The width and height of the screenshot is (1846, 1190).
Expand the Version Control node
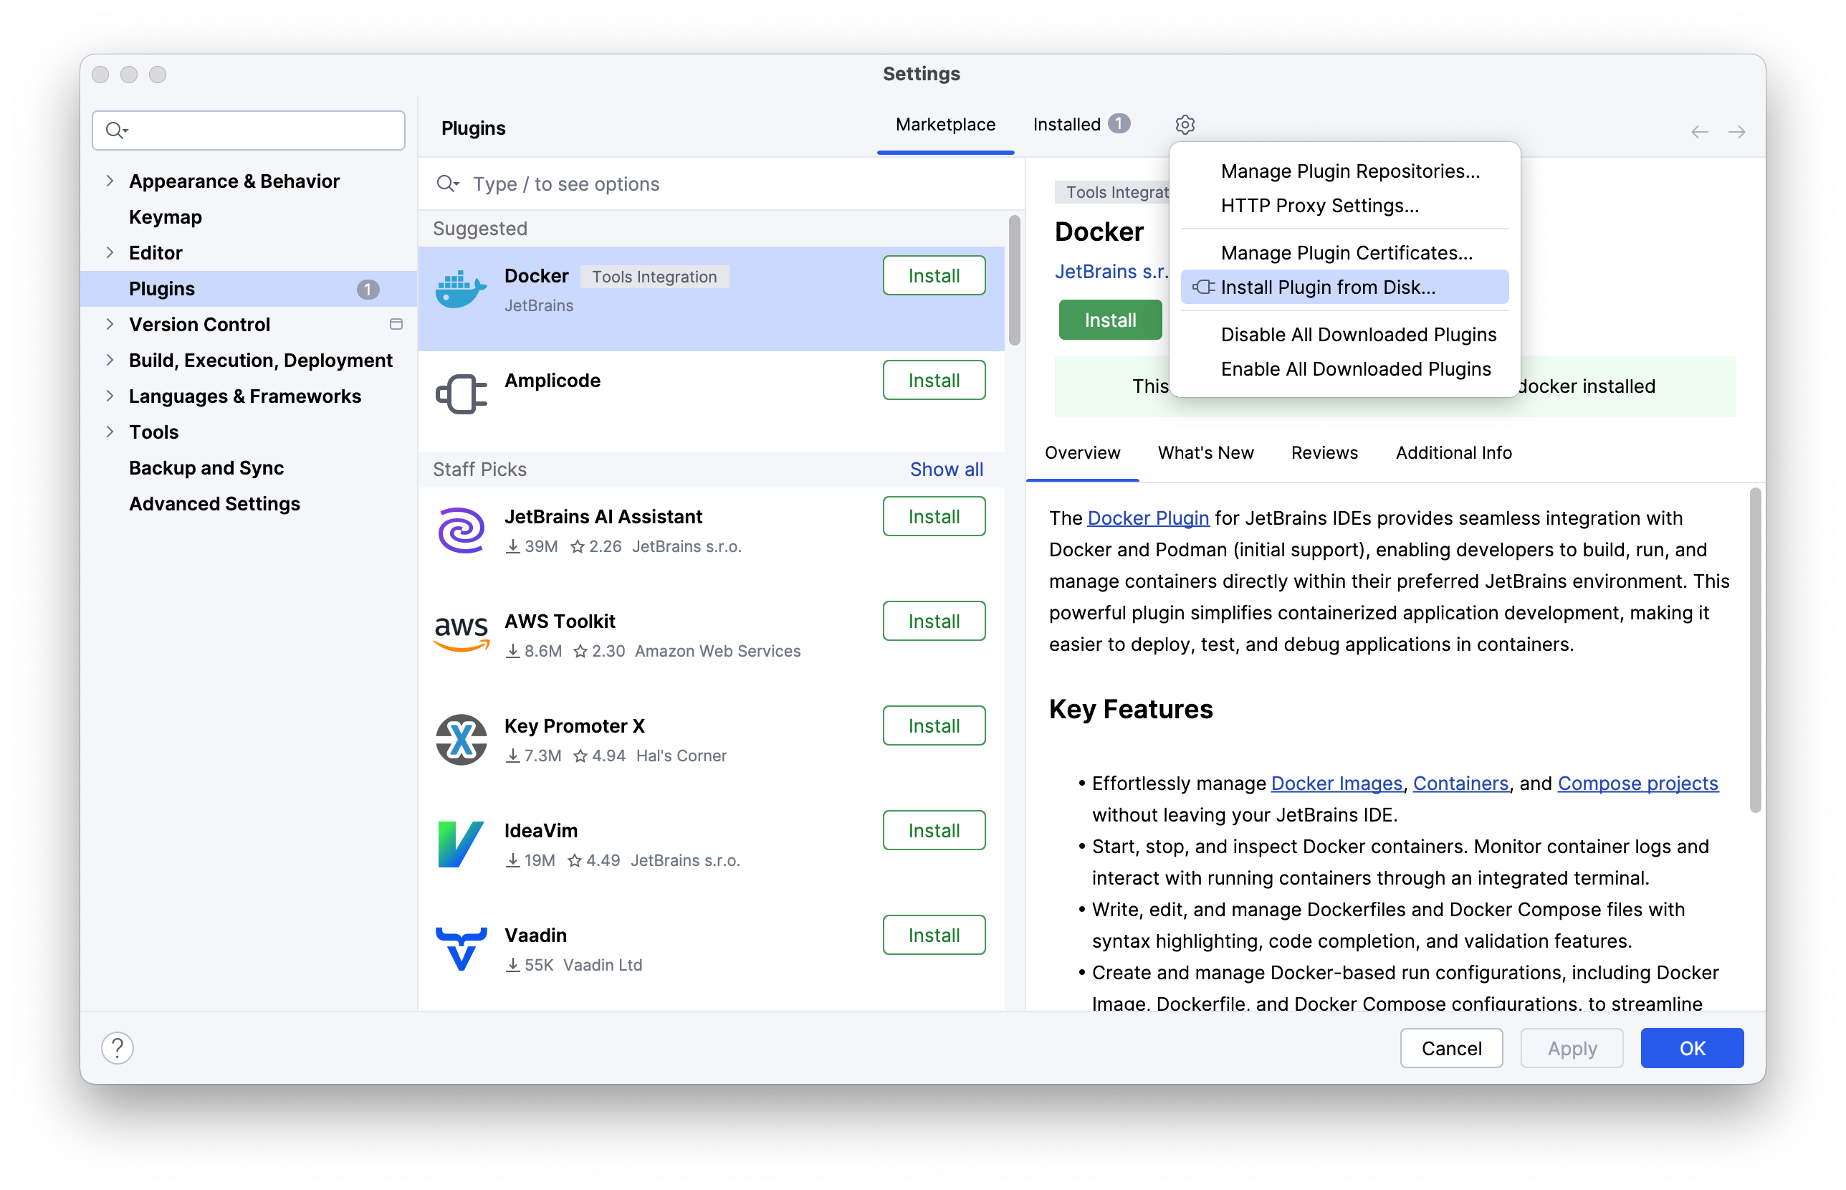[110, 325]
